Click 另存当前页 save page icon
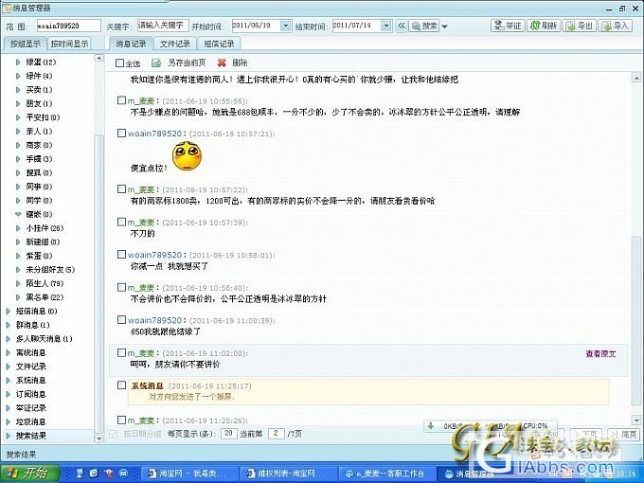The image size is (644, 483). coord(157,63)
